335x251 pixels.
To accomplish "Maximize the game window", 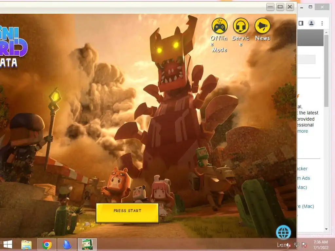I will tap(280, 7).
